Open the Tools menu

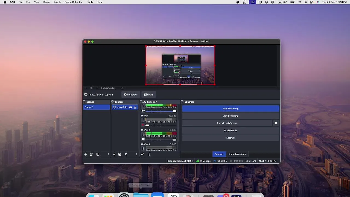tap(90, 2)
